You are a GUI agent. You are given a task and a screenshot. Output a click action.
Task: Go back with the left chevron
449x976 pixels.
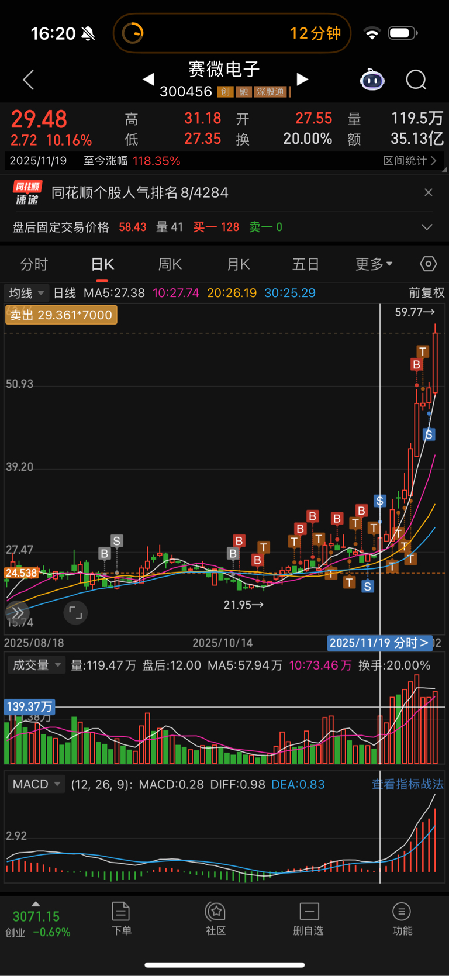(28, 80)
